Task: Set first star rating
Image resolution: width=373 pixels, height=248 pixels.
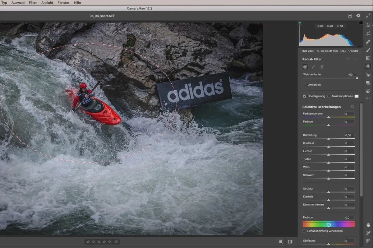Action: click(x=88, y=242)
